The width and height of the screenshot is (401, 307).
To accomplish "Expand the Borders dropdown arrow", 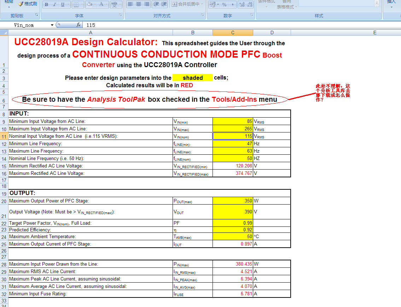I will click(82, 4).
